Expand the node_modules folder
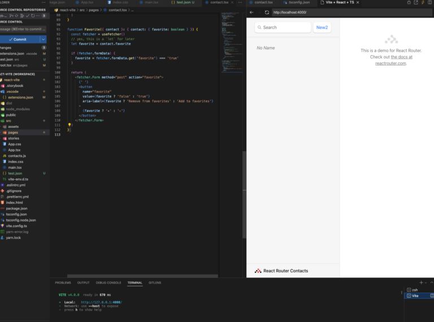Screen dimensions: 434x322 pos(19,109)
